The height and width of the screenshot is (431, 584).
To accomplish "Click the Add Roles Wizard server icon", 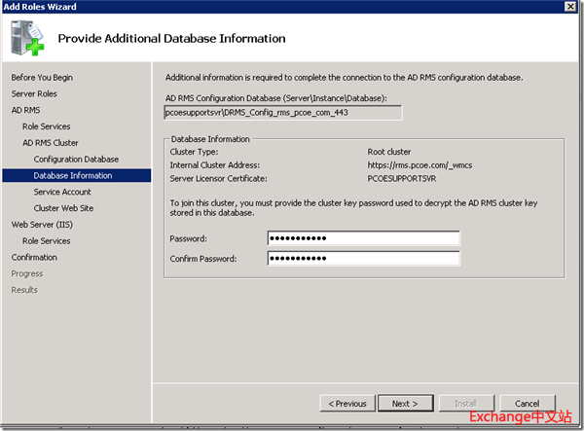I will [29, 39].
